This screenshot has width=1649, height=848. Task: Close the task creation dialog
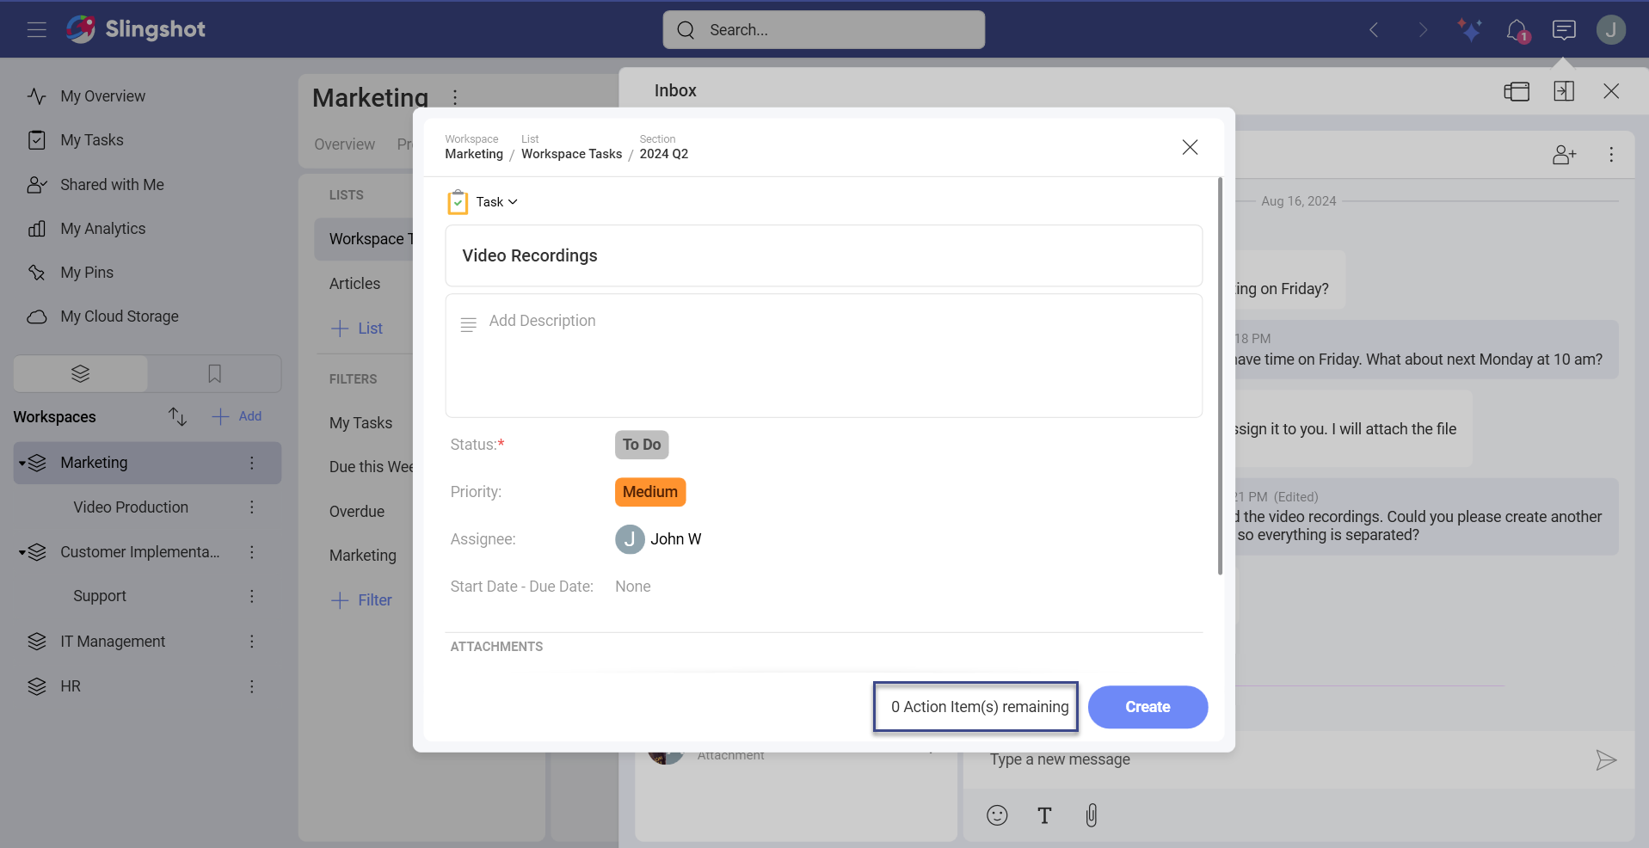coord(1190,147)
